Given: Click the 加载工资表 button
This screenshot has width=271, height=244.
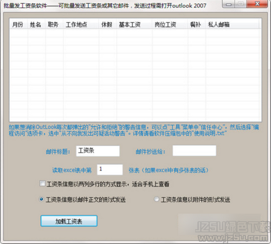Looking at the screenshot, I should 69,221.
